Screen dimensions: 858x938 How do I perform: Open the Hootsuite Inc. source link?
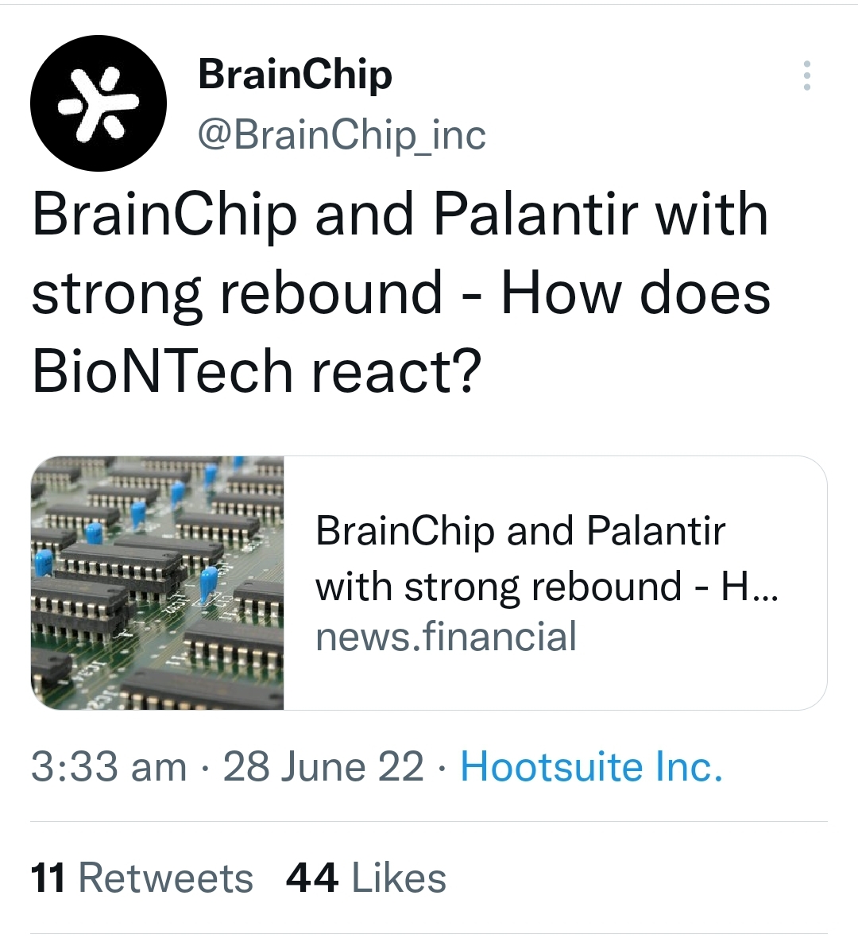591,766
